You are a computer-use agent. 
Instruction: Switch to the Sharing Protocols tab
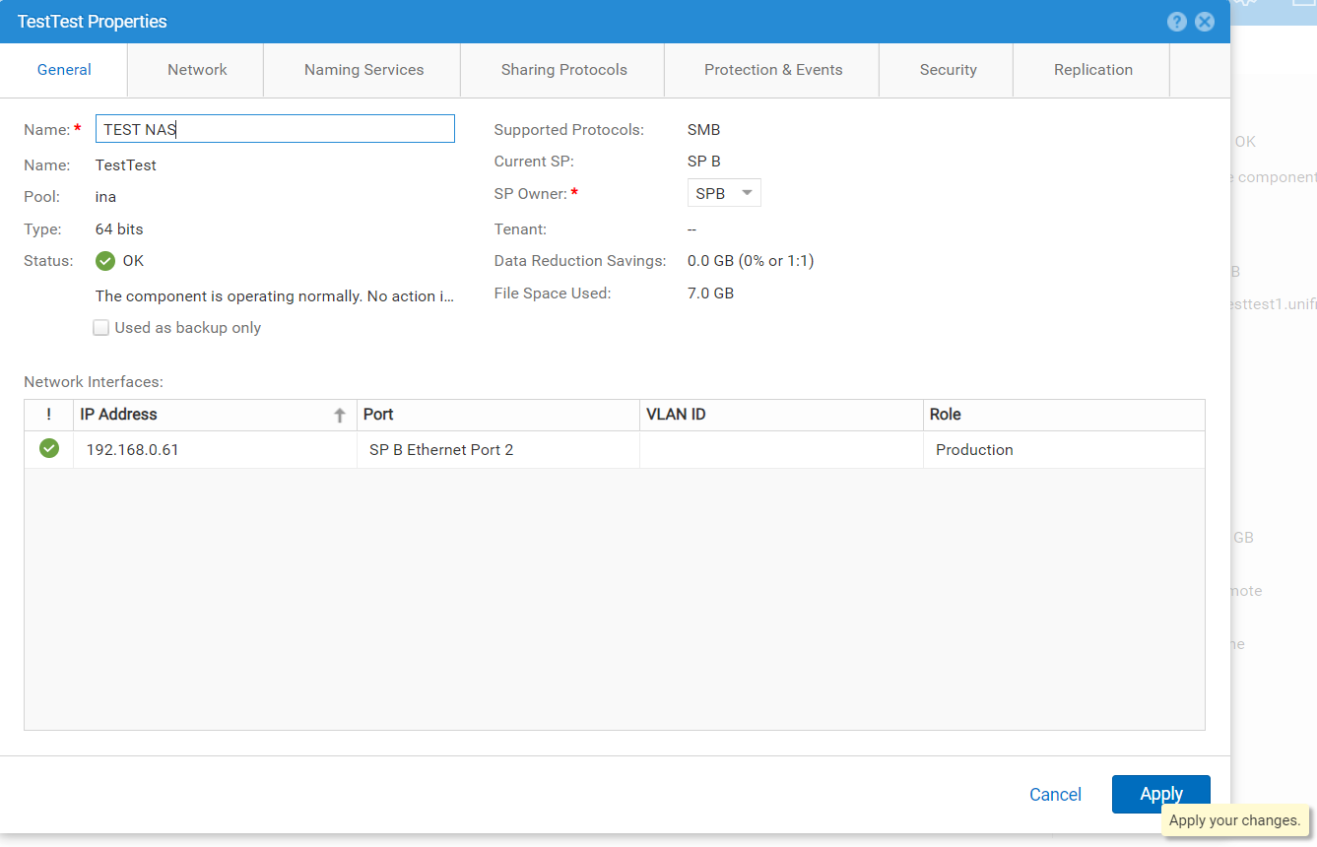[562, 70]
